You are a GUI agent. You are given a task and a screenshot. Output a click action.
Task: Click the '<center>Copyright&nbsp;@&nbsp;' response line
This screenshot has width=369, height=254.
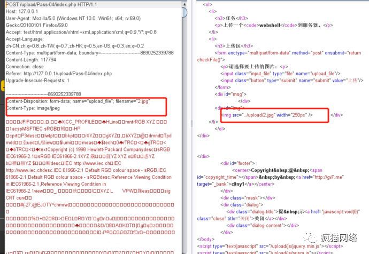[x=277, y=170]
